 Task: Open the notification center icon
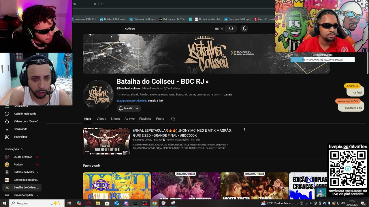click(x=363, y=203)
